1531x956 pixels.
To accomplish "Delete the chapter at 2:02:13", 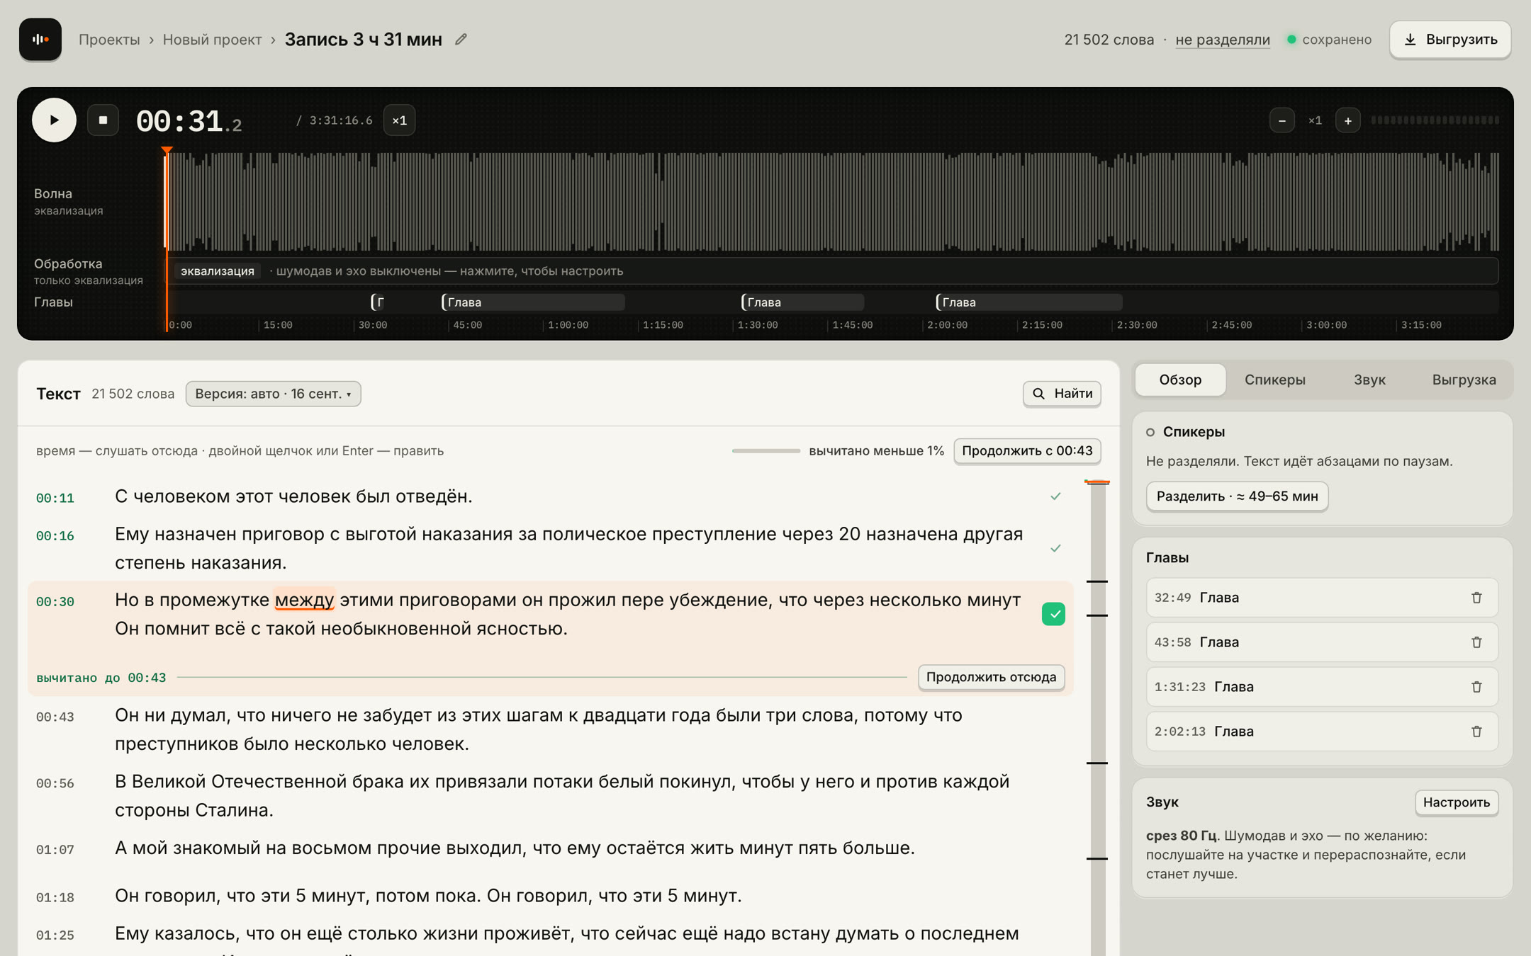I will click(1476, 732).
